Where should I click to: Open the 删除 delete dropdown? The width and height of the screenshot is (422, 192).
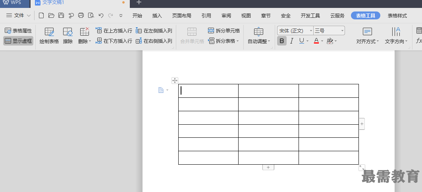(85, 36)
